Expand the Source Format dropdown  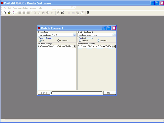point(74,35)
